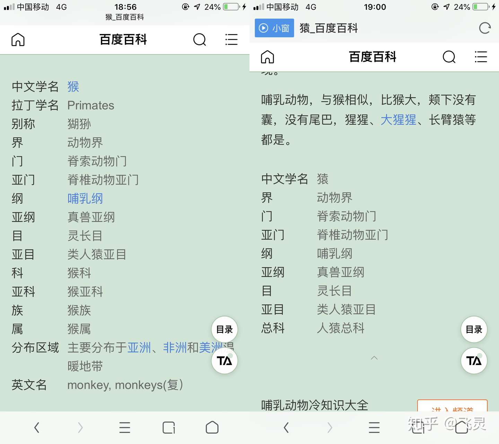This screenshot has height=444, width=499.
Task: Select 猢狲 alias value
Action: pos(79,124)
